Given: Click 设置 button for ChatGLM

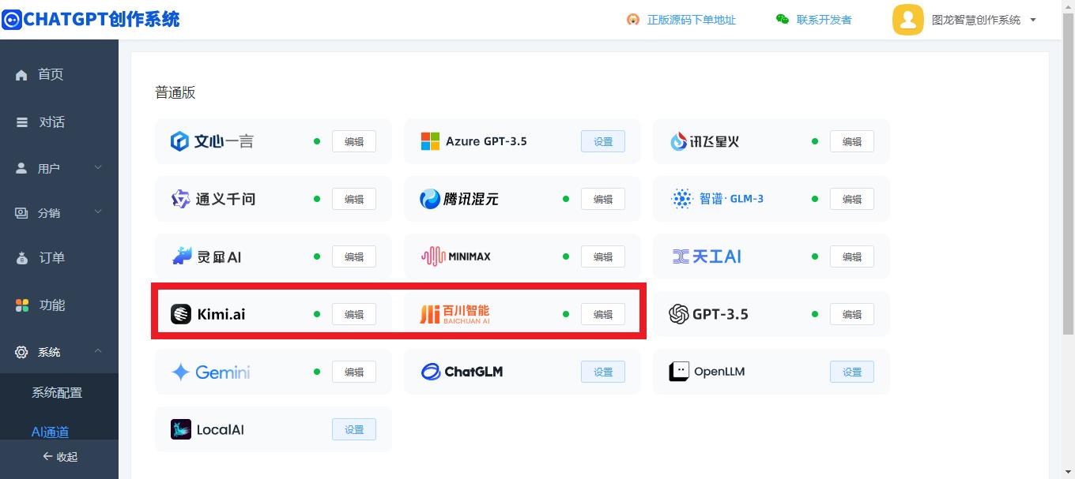Looking at the screenshot, I should click(x=603, y=372).
